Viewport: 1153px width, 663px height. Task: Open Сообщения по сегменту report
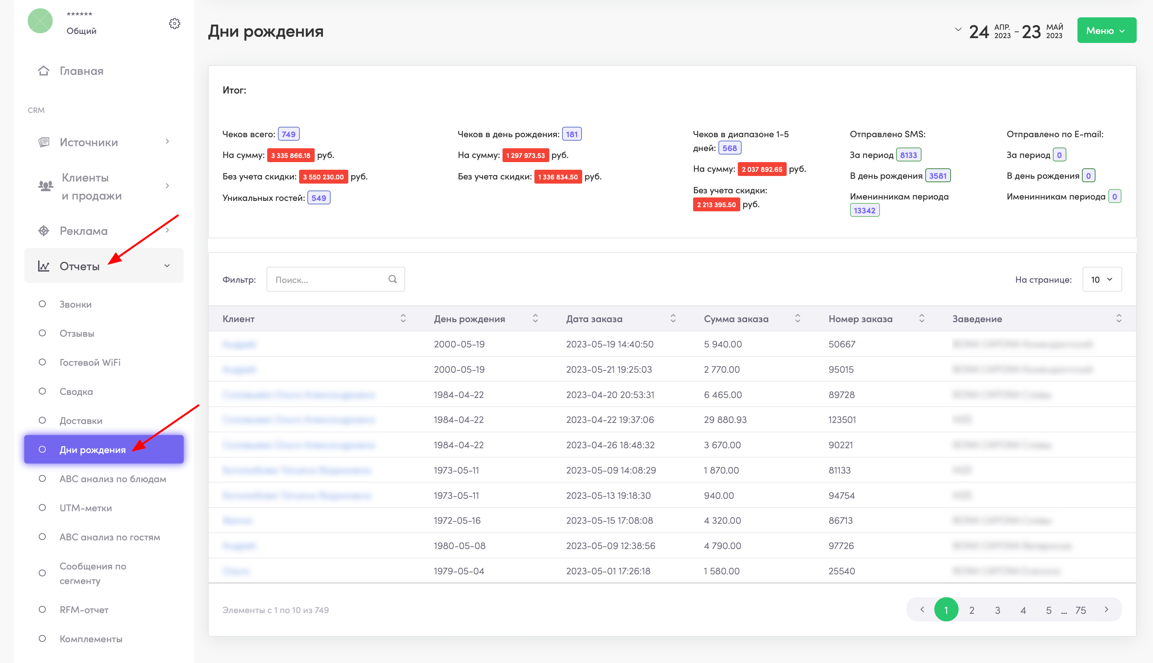[93, 573]
